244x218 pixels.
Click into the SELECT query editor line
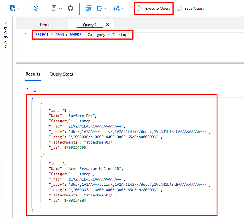point(82,35)
